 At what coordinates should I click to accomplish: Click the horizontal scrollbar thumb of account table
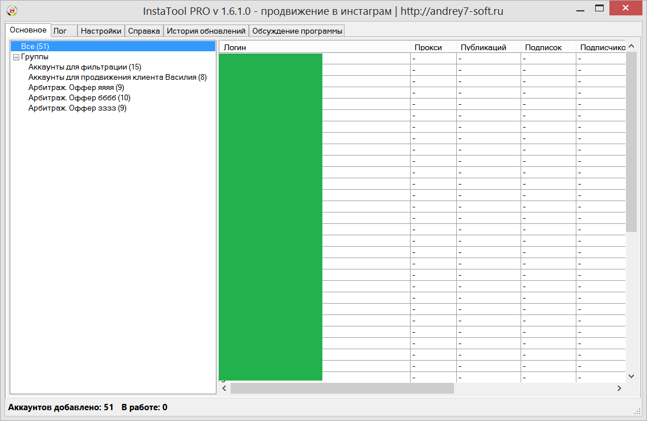pos(342,388)
